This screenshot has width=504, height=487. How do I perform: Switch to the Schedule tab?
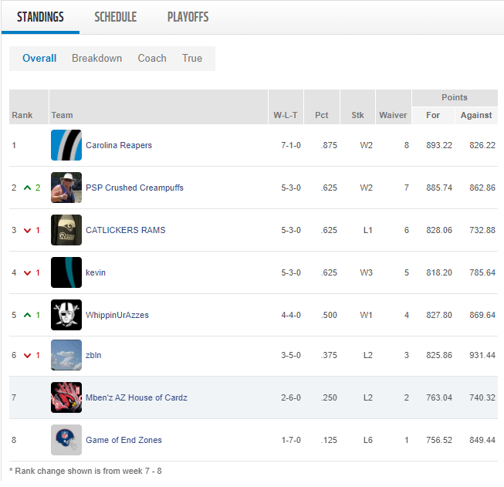tap(115, 17)
